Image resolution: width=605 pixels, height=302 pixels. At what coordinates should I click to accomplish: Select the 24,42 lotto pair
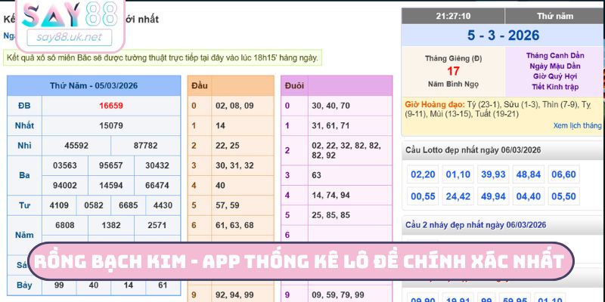pyautogui.click(x=458, y=196)
